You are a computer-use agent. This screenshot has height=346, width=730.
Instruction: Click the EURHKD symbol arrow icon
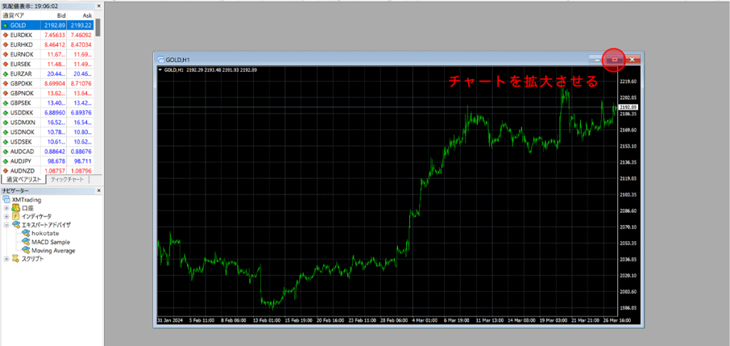tap(5, 45)
